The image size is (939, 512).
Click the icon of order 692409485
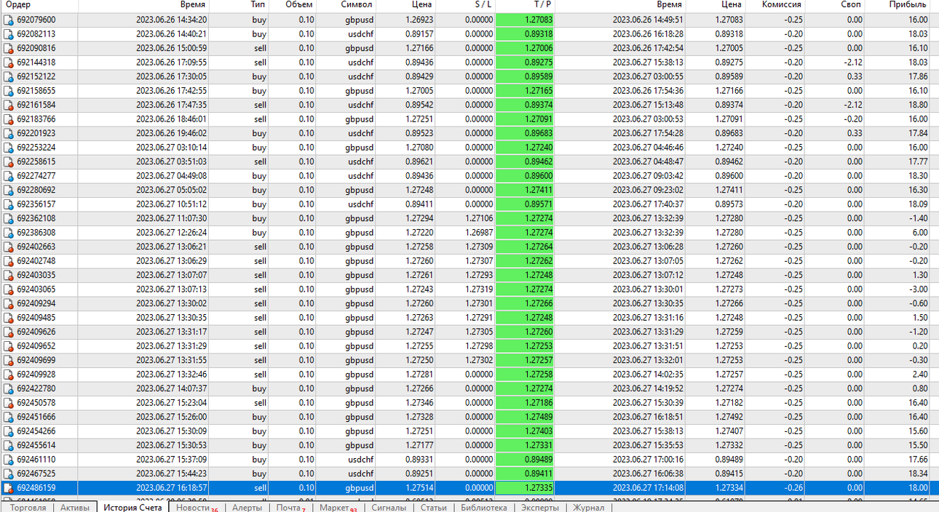click(9, 318)
